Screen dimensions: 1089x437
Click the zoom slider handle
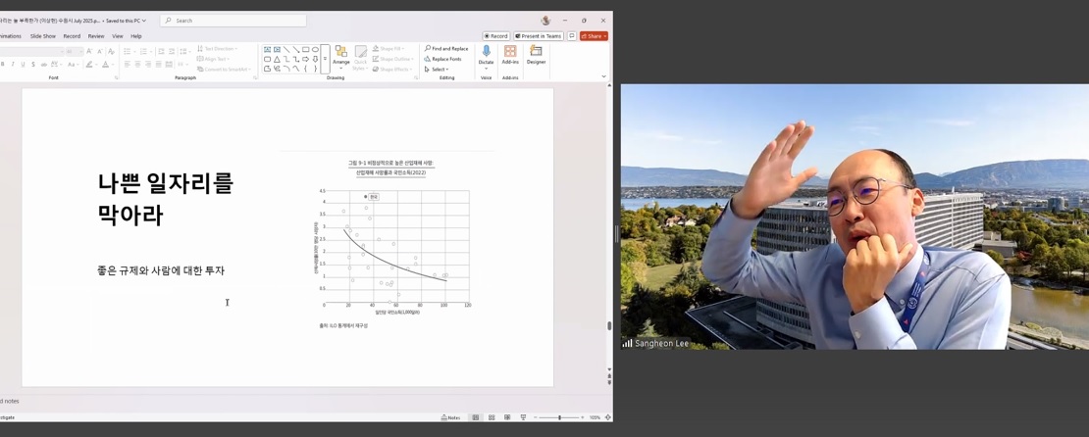(560, 417)
